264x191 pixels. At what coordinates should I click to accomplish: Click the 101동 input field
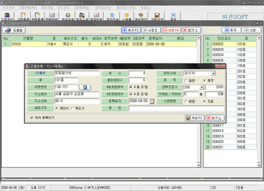(66, 80)
